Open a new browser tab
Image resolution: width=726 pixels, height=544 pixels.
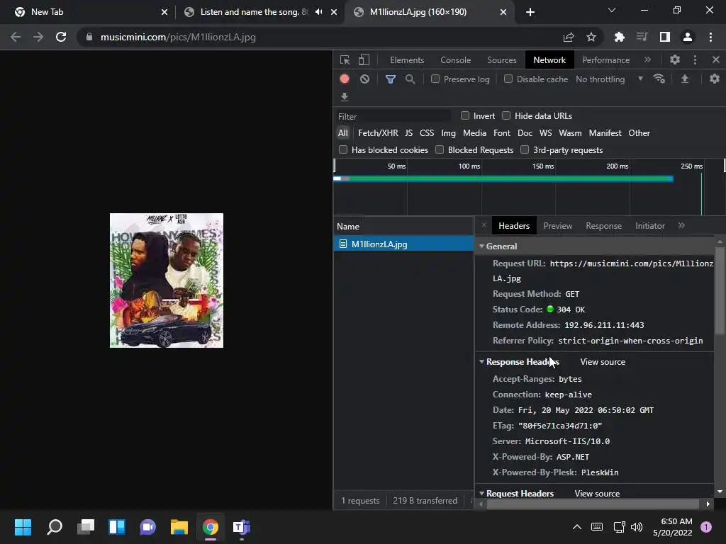pyautogui.click(x=530, y=12)
